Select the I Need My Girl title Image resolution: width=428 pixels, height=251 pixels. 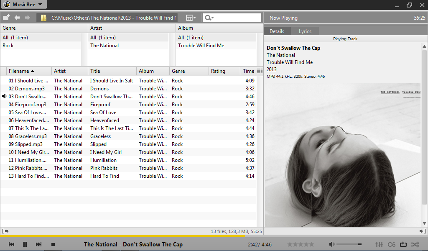click(x=106, y=152)
